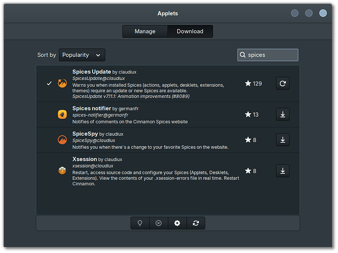Click the refresh cache button in bottom toolbar
The image size is (338, 253).
[196, 223]
